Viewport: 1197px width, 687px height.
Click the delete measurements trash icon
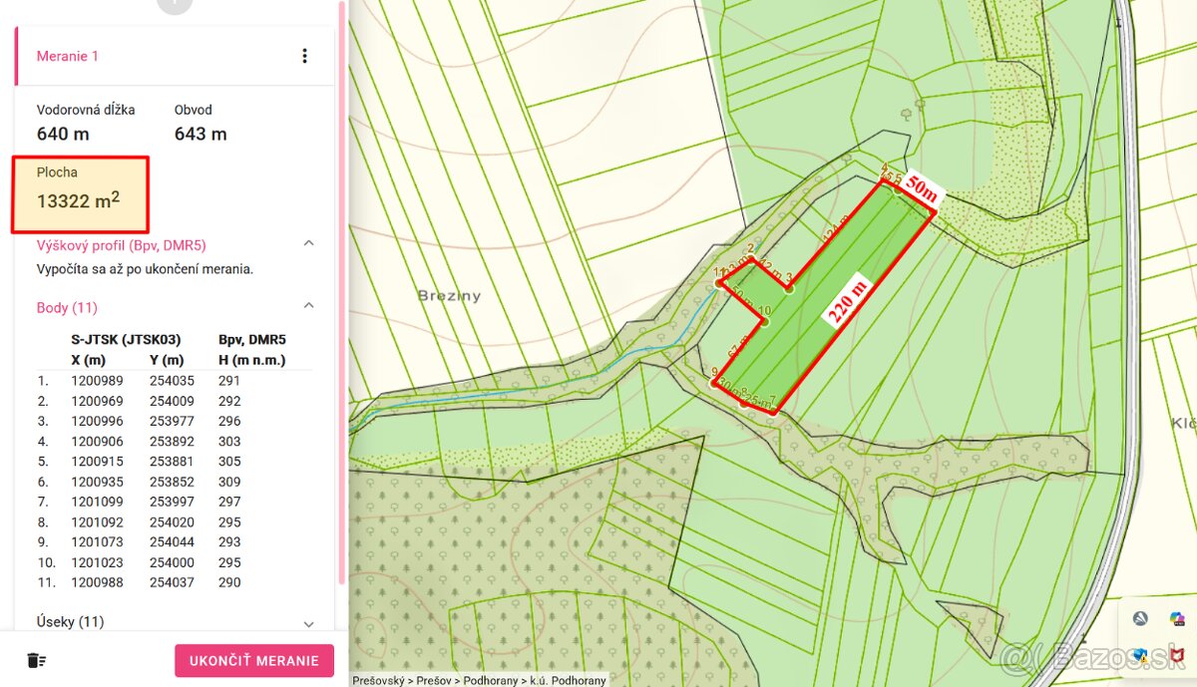[x=37, y=660]
